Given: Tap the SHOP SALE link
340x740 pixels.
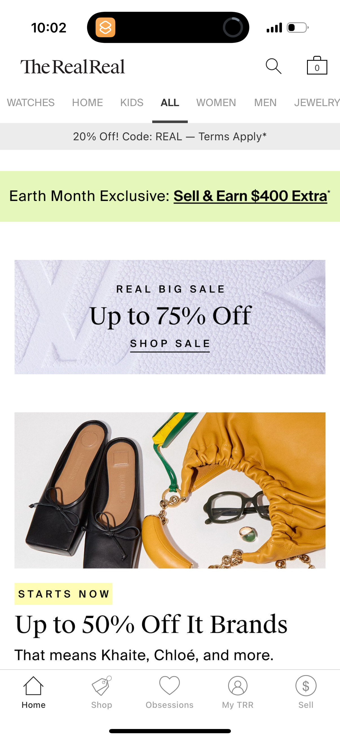Looking at the screenshot, I should click(x=170, y=344).
